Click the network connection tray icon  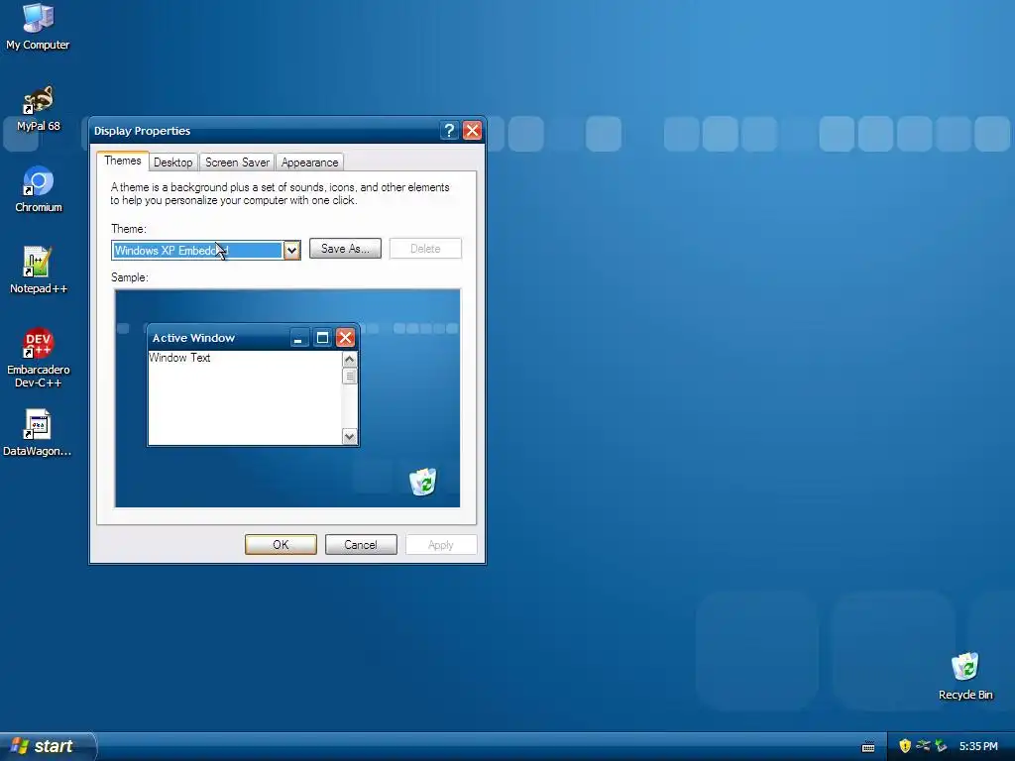click(923, 746)
